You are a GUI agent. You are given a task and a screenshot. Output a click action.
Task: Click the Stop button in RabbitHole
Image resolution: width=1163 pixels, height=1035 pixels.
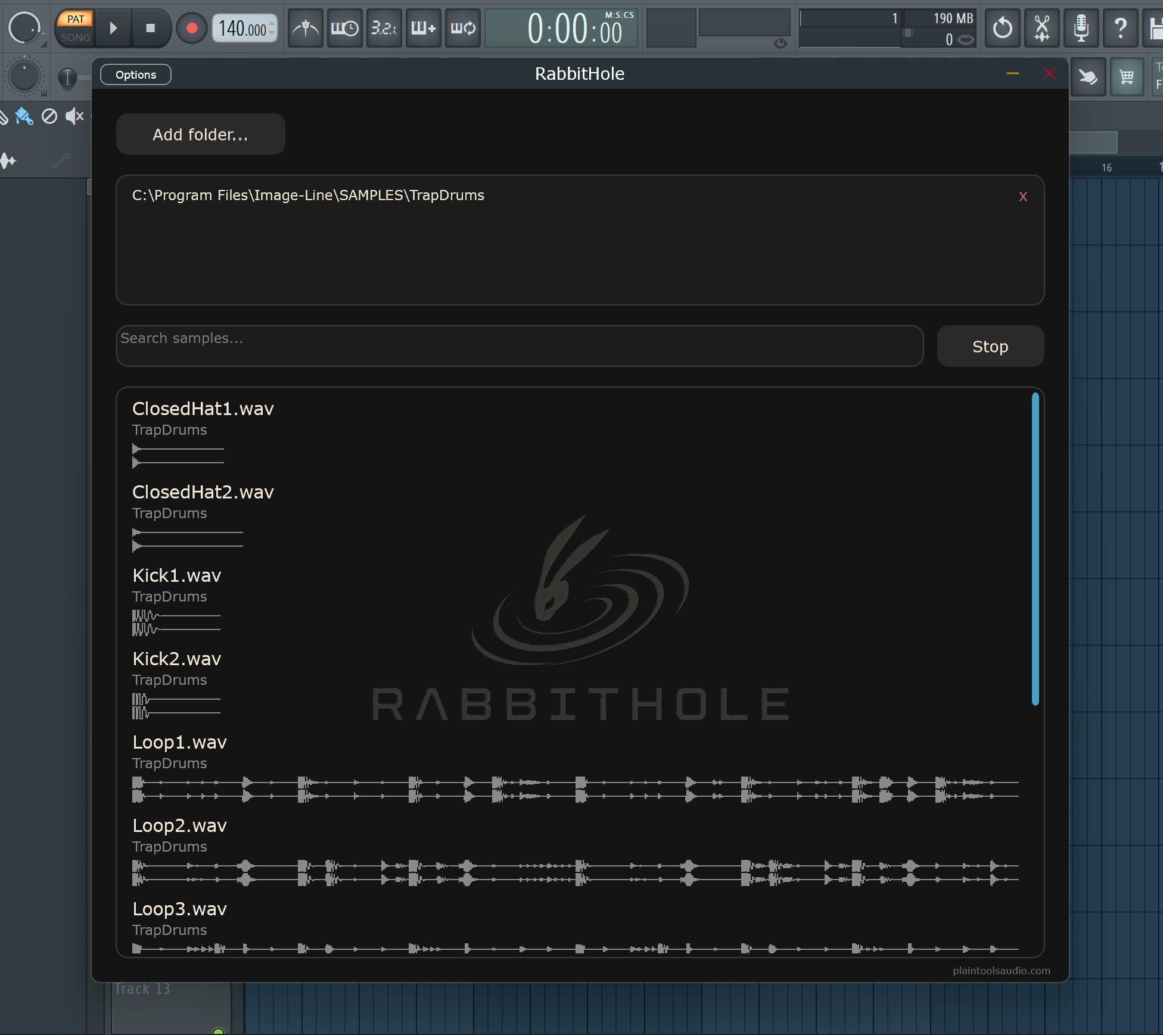pyautogui.click(x=990, y=346)
